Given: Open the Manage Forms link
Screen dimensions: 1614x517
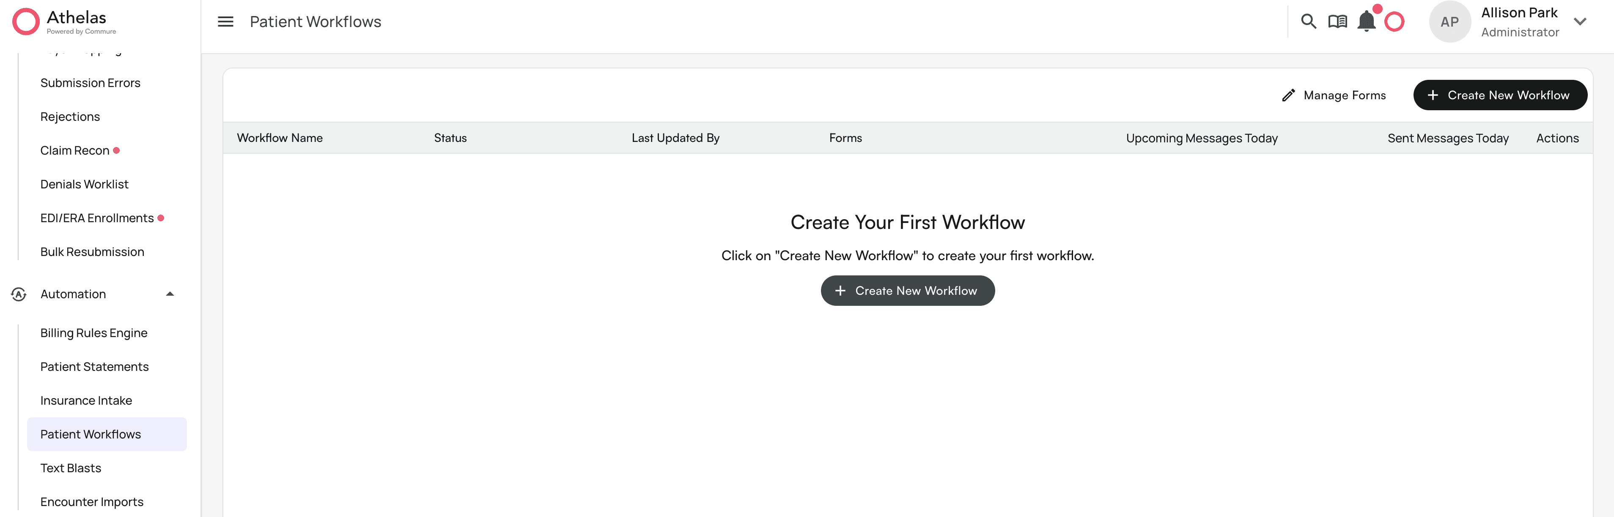Looking at the screenshot, I should point(1344,95).
